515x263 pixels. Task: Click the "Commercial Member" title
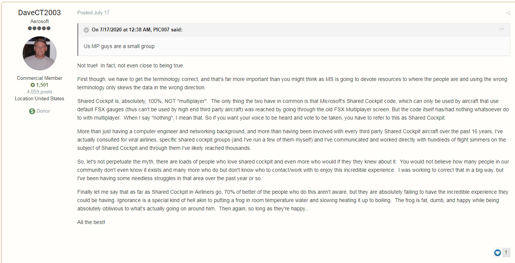click(40, 78)
